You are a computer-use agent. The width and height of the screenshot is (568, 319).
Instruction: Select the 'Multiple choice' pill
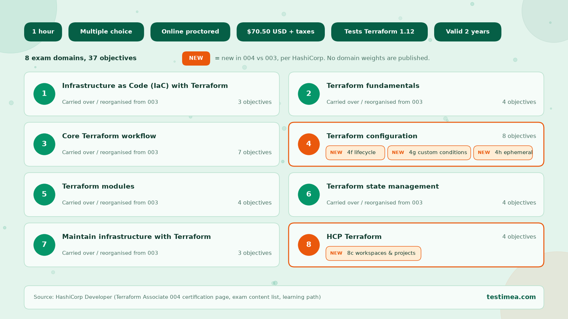(x=106, y=32)
